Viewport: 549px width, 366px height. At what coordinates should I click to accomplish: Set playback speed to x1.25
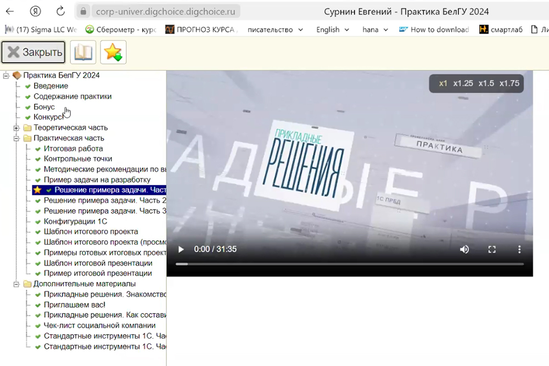[x=463, y=83]
